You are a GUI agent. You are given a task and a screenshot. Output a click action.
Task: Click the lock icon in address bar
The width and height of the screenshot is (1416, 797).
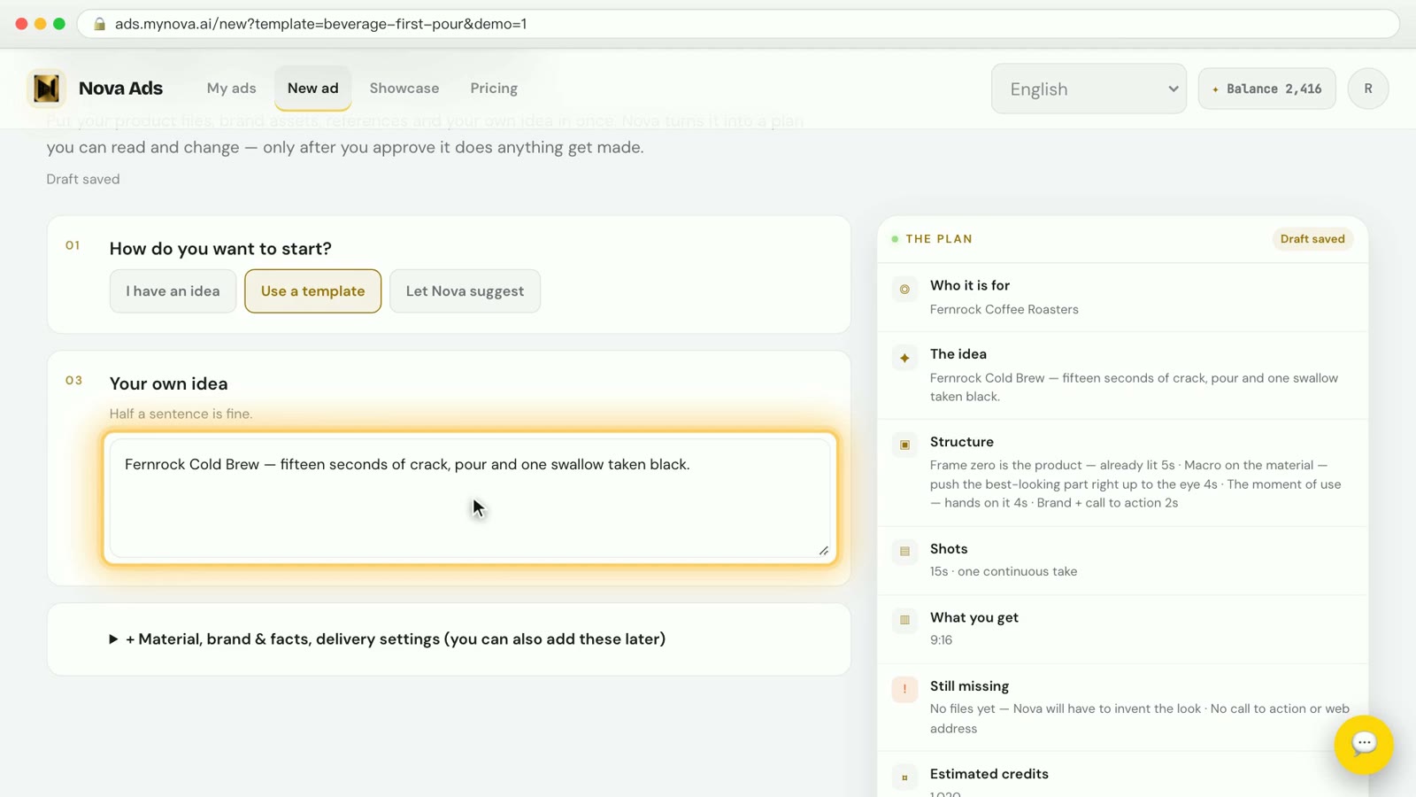(100, 24)
